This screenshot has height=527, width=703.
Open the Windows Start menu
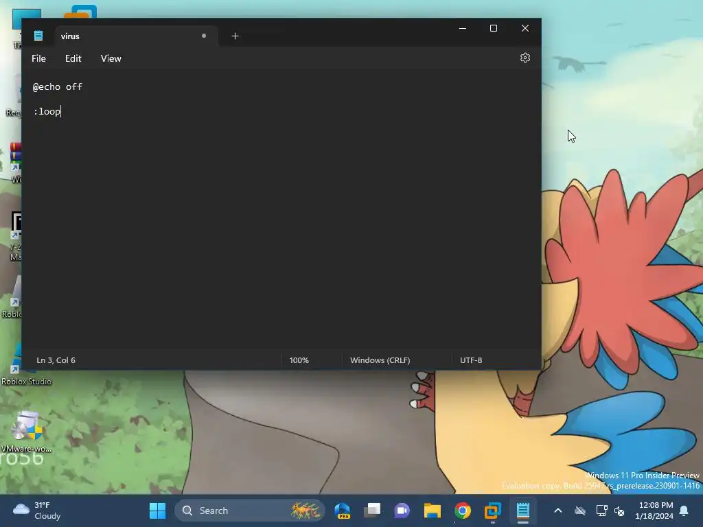[x=157, y=511]
